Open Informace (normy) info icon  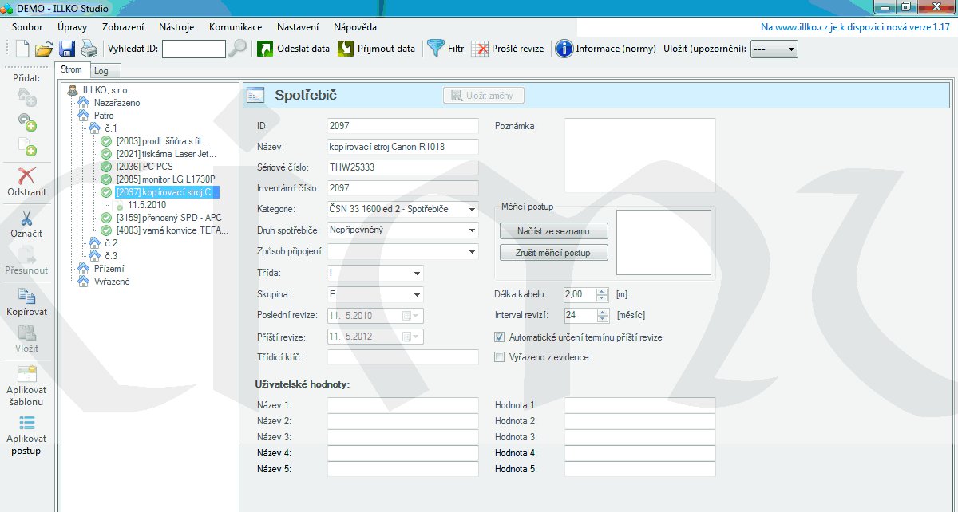(x=564, y=49)
